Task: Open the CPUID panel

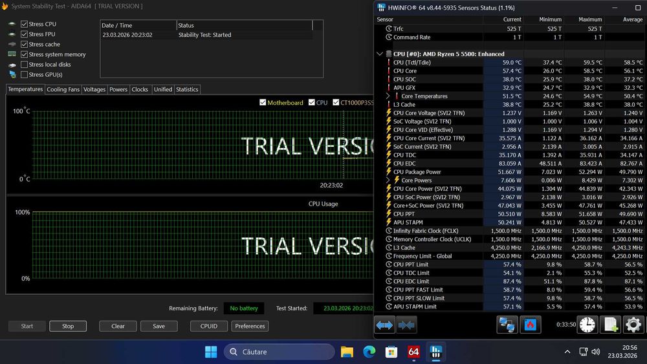Action: coord(209,326)
